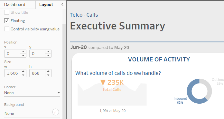Increase the y position with the up arrow
This screenshot has width=224, height=119.
(48, 52)
